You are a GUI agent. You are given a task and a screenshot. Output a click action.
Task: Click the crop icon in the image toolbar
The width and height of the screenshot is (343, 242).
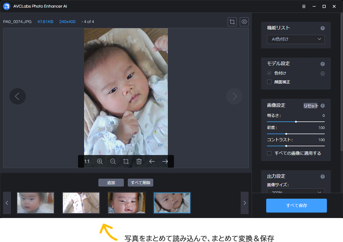(126, 162)
